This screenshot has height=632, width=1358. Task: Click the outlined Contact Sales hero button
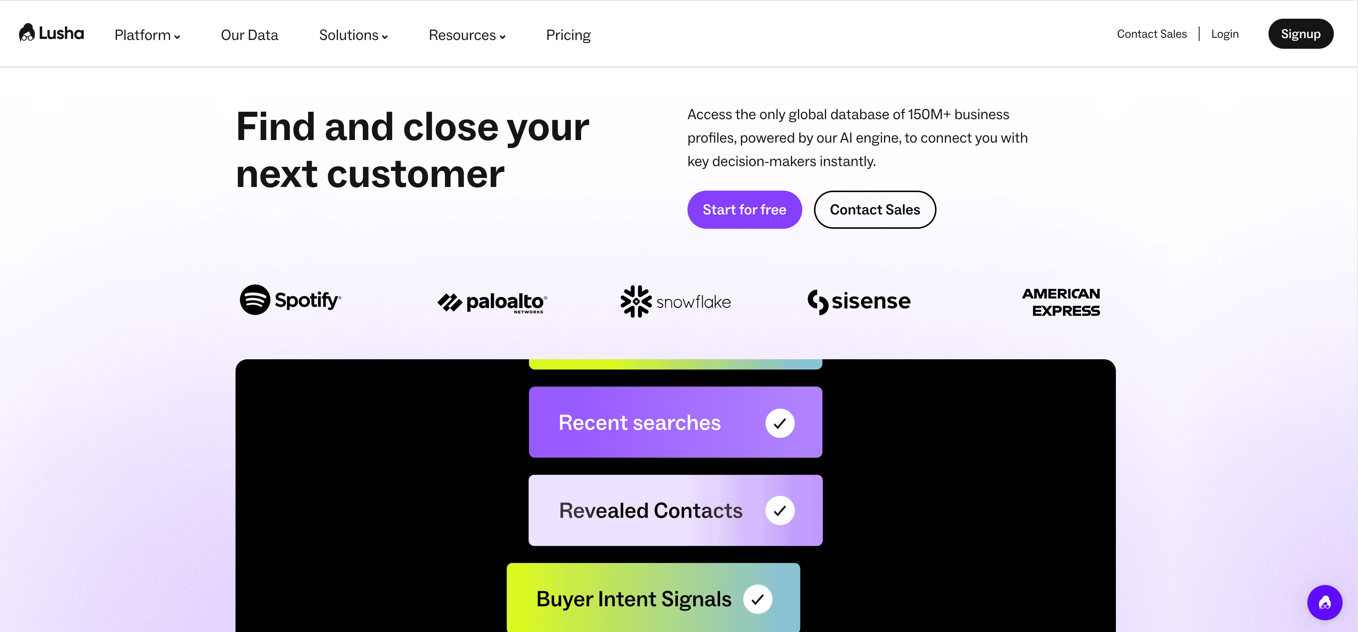(875, 210)
